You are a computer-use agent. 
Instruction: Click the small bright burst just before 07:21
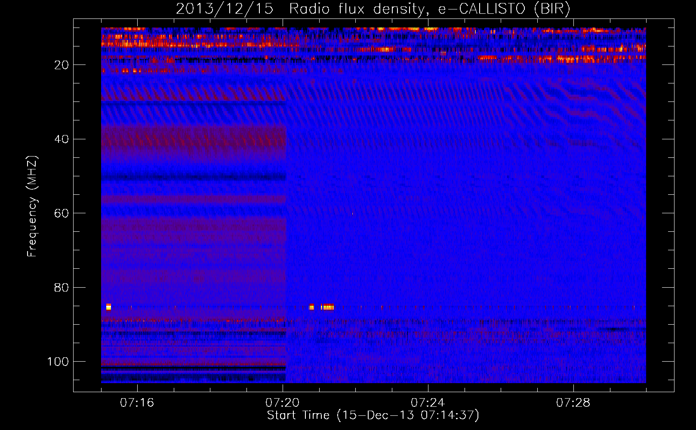pos(311,307)
